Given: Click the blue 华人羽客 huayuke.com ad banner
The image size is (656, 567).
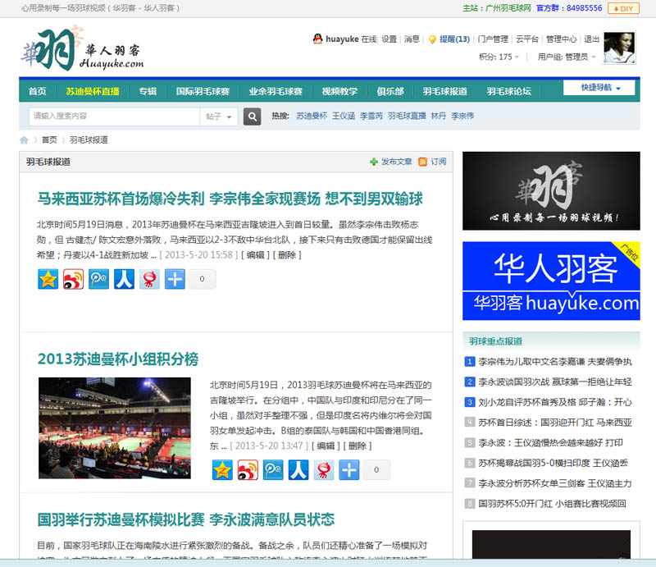Looking at the screenshot, I should point(551,281).
